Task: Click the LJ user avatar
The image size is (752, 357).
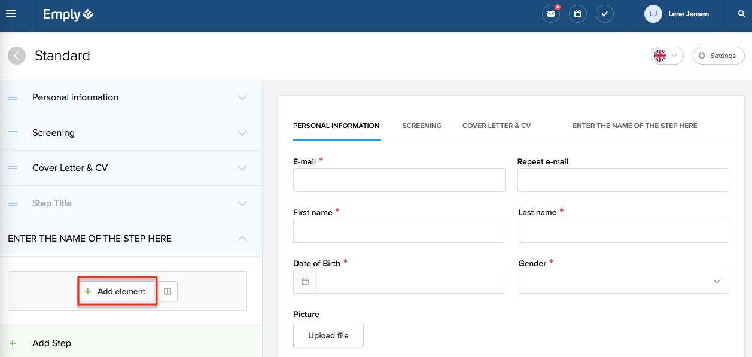Action: point(653,14)
